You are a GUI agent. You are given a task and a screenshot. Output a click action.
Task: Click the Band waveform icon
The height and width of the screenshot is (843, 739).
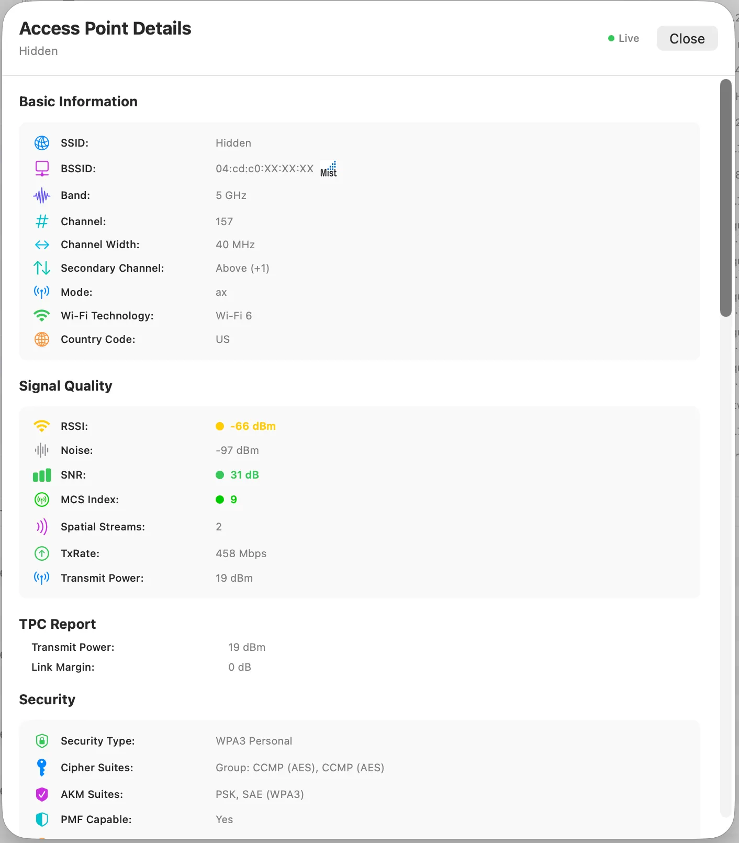point(42,195)
